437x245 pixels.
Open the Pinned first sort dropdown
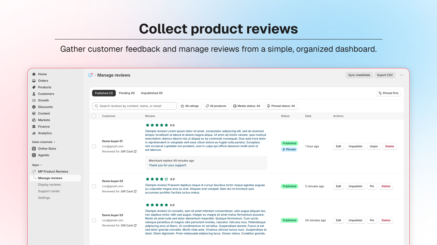click(x=389, y=93)
